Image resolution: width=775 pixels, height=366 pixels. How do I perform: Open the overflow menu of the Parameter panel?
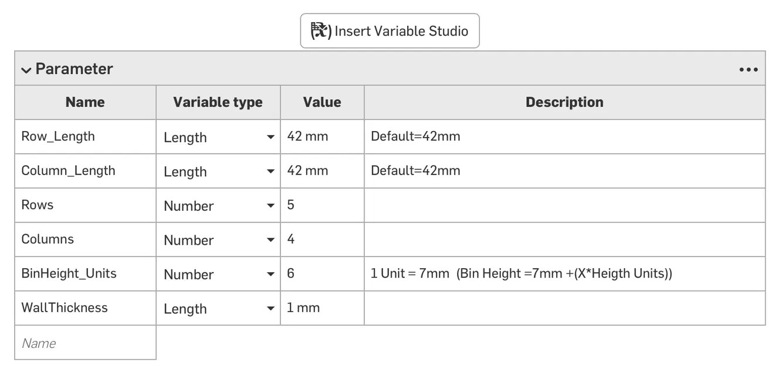click(748, 69)
